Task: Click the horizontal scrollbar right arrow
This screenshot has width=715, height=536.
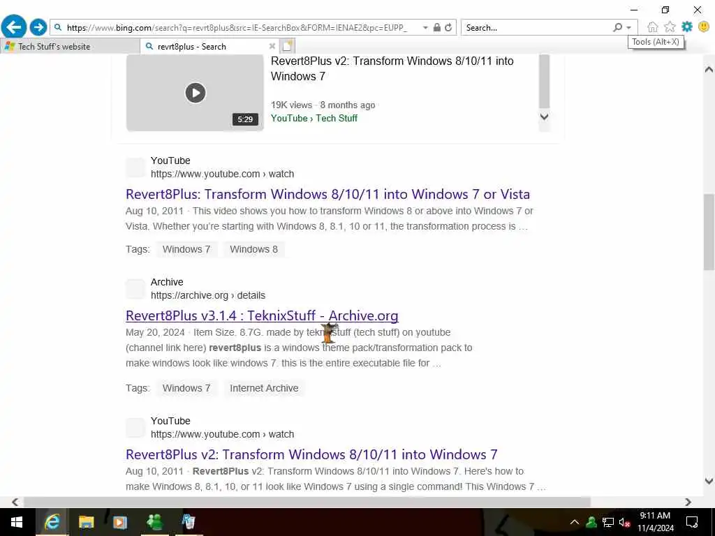Action: 688,502
